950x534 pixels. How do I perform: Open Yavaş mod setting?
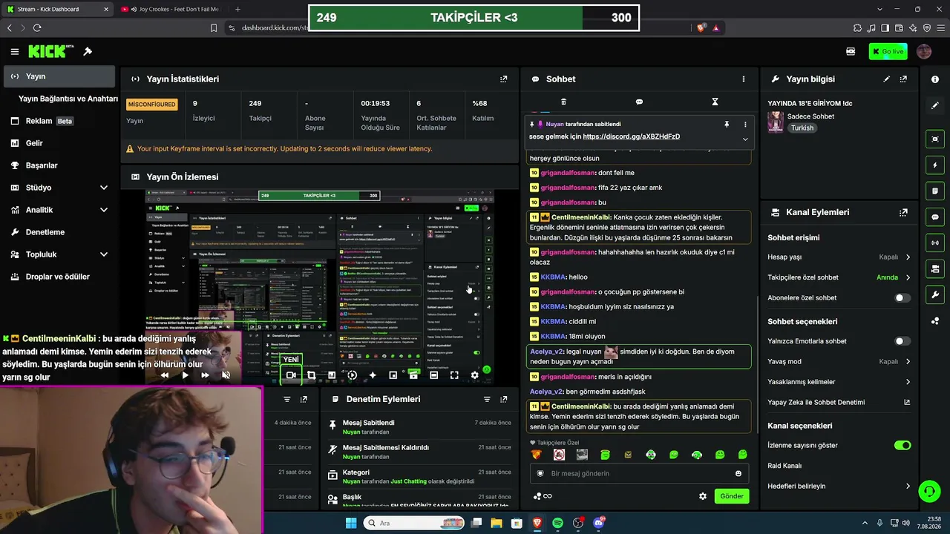pyautogui.click(x=839, y=362)
